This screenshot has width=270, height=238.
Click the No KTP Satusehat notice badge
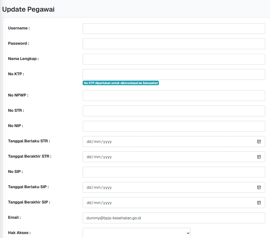[x=121, y=83]
